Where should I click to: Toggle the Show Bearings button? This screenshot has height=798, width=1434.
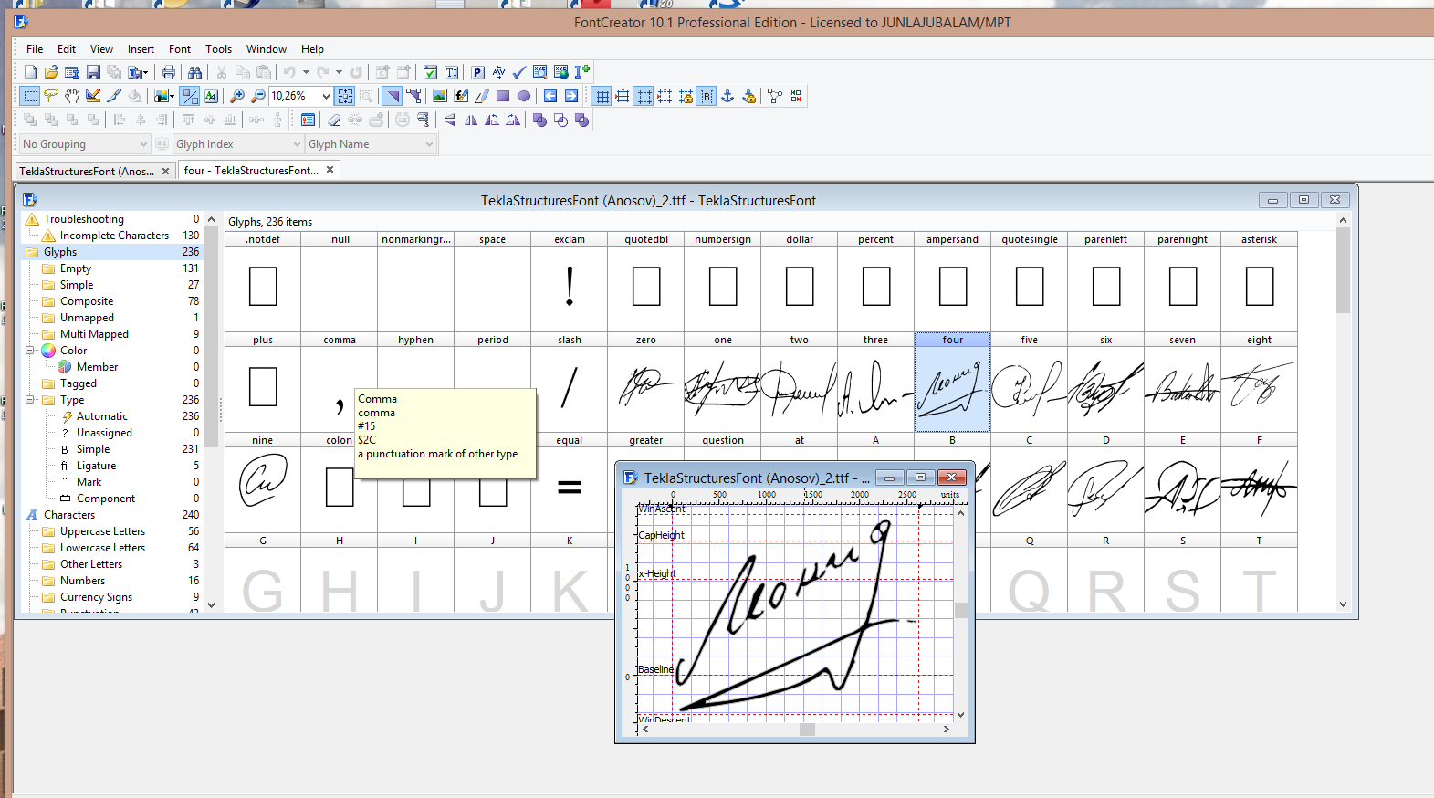[707, 96]
